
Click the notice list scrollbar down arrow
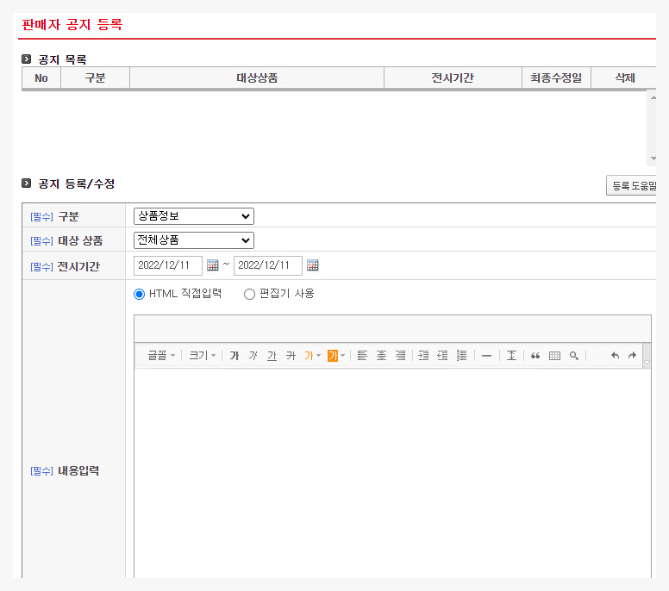click(653, 159)
